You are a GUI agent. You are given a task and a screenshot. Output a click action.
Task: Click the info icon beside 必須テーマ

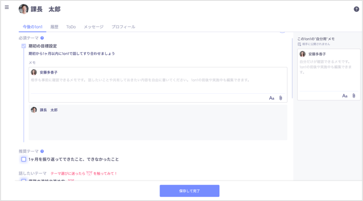coord(42,38)
